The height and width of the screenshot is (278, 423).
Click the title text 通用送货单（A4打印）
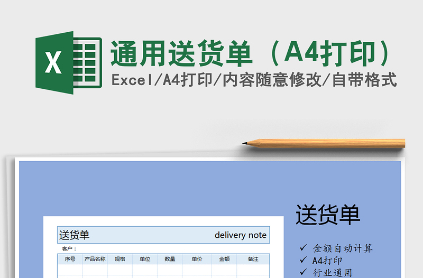coord(250,53)
